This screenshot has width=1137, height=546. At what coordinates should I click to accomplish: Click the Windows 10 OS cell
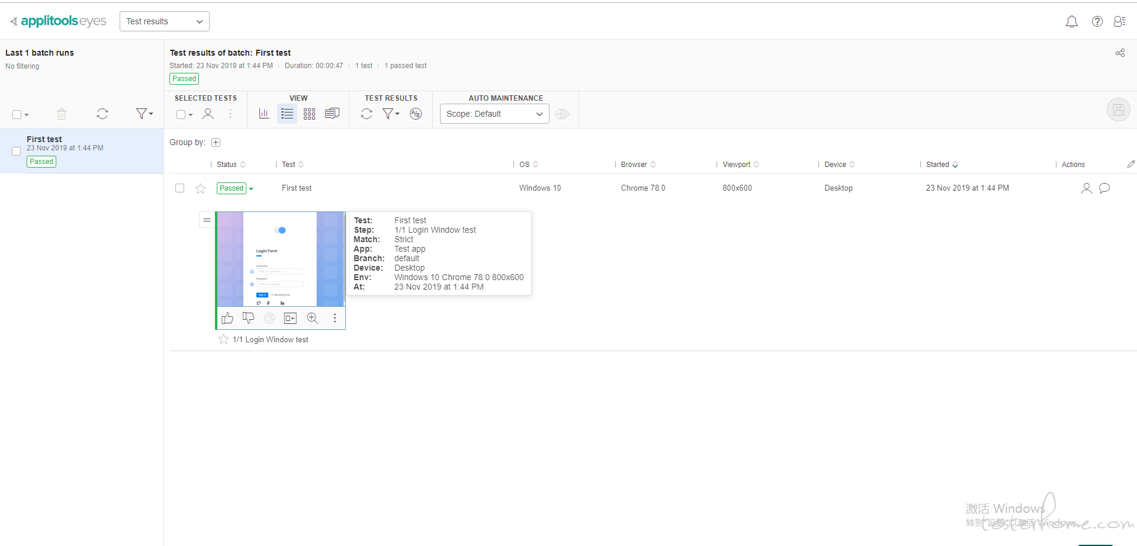coord(540,188)
